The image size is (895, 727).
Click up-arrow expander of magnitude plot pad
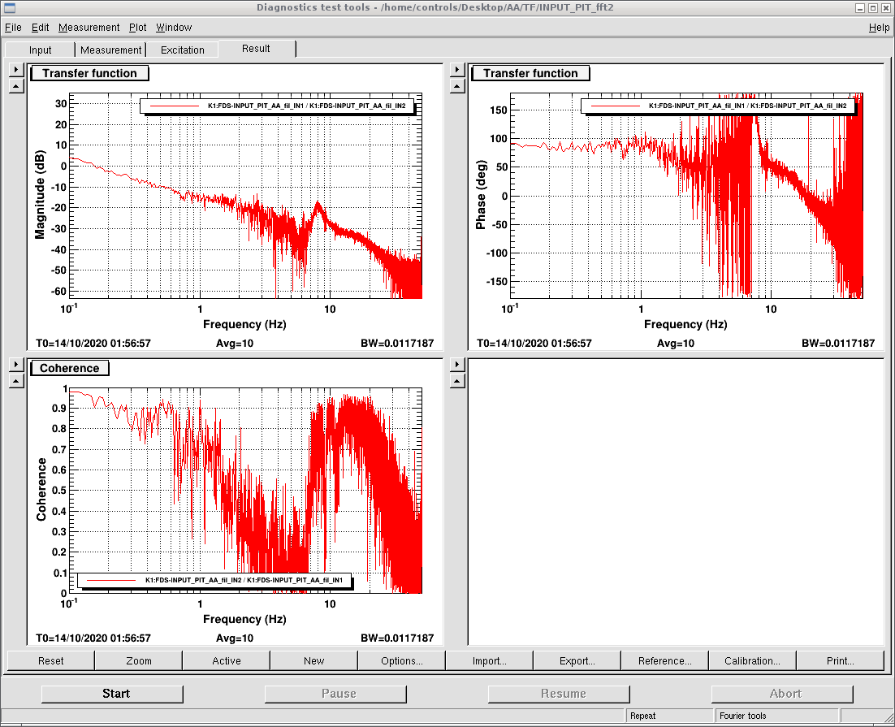coord(16,87)
